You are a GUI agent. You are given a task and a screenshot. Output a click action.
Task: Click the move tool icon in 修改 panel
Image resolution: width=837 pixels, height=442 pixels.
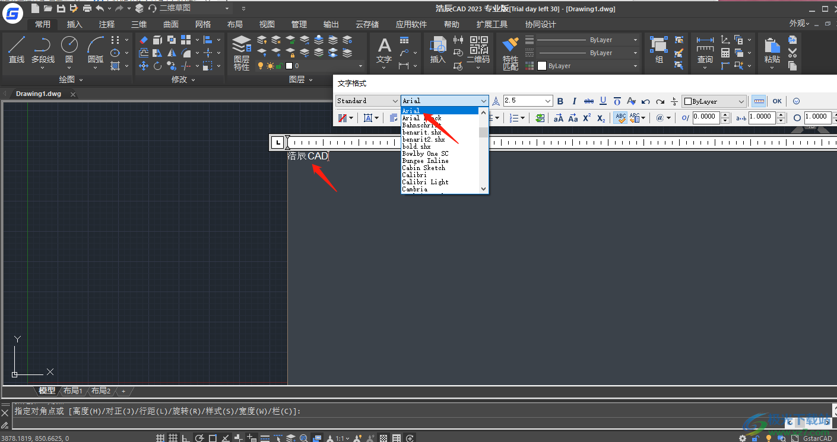143,66
